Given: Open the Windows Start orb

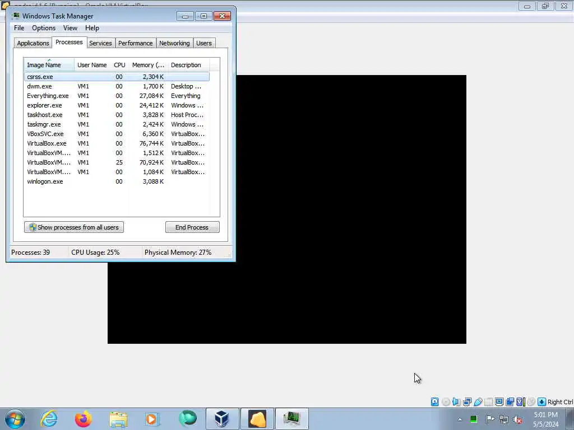Looking at the screenshot, I should pos(15,419).
